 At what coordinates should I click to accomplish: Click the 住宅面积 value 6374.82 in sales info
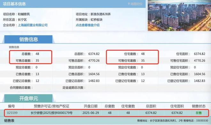pyautogui.click(x=199, y=54)
